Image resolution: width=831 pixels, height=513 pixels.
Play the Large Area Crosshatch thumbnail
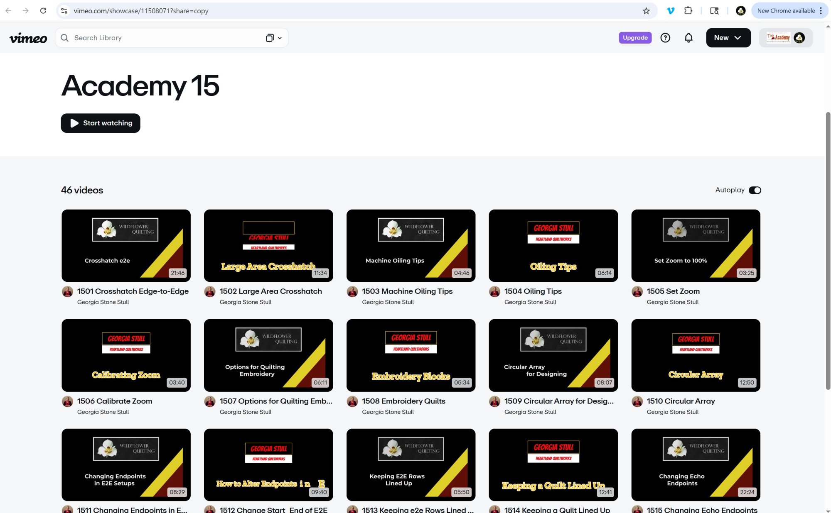(268, 246)
